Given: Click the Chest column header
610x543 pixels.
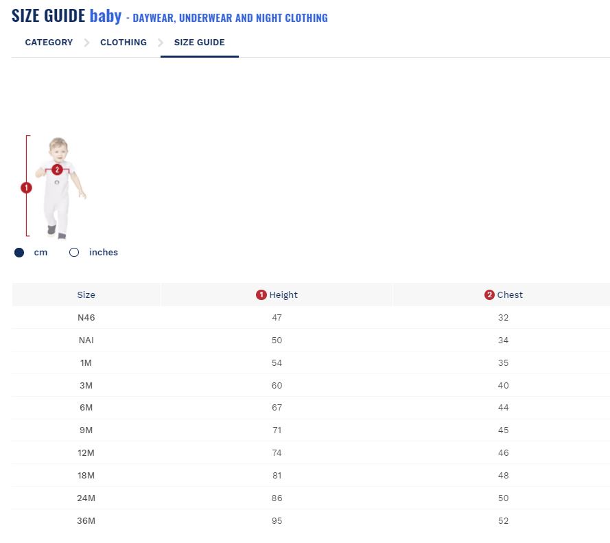Looking at the screenshot, I should click(510, 295).
